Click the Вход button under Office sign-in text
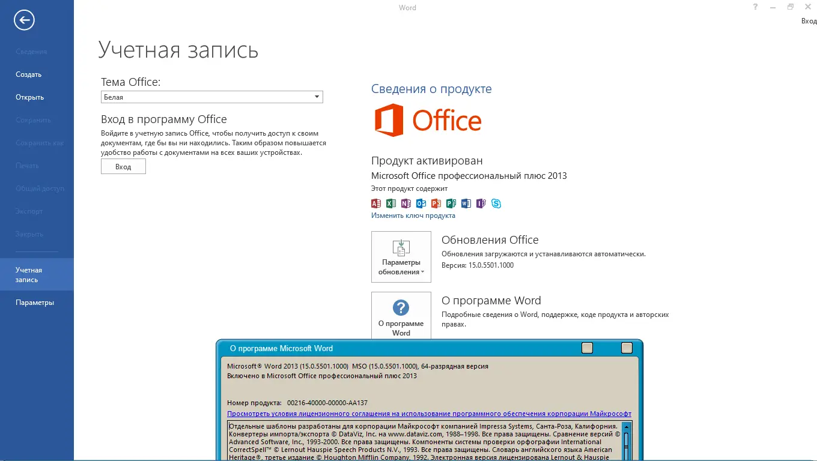Screen dimensions: 817x461 [123, 166]
